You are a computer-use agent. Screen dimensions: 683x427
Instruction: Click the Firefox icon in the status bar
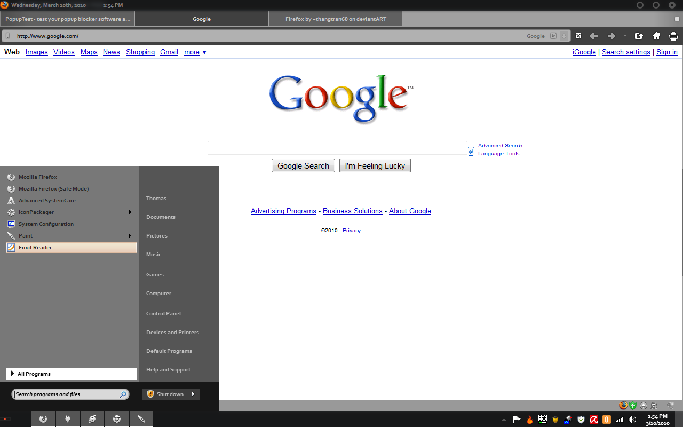623,406
